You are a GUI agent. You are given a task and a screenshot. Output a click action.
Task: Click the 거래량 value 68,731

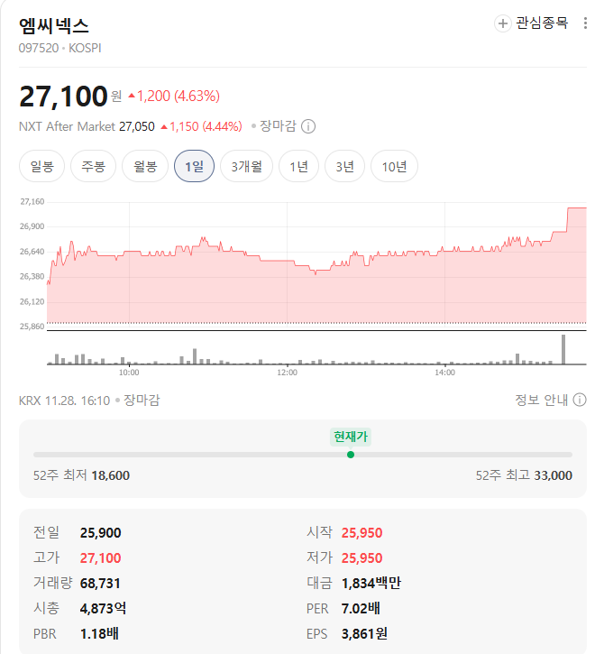click(100, 584)
